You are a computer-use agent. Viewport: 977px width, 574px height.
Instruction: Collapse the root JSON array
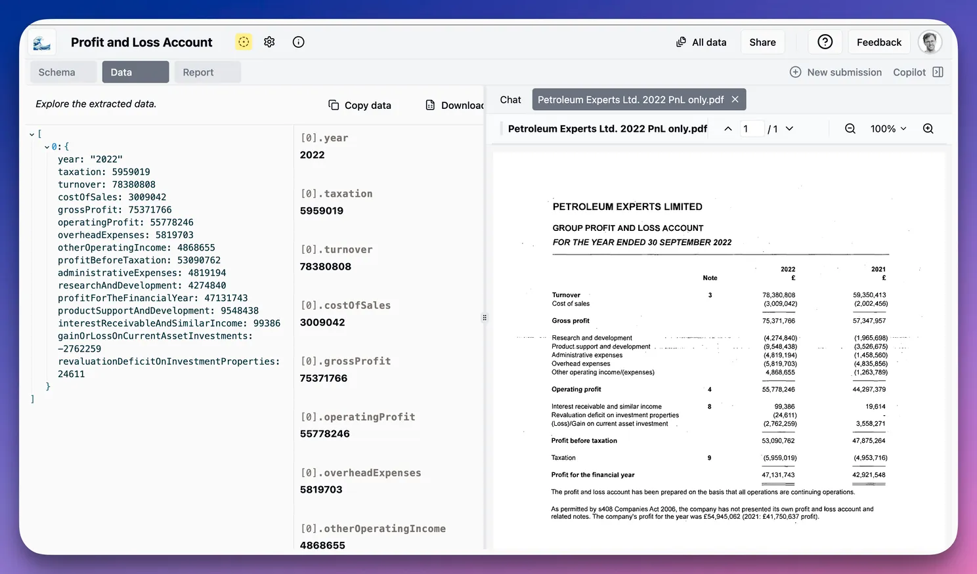[32, 134]
